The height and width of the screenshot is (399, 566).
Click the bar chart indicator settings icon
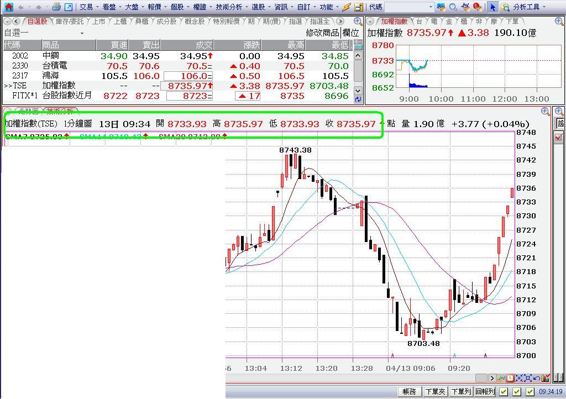coord(546,378)
